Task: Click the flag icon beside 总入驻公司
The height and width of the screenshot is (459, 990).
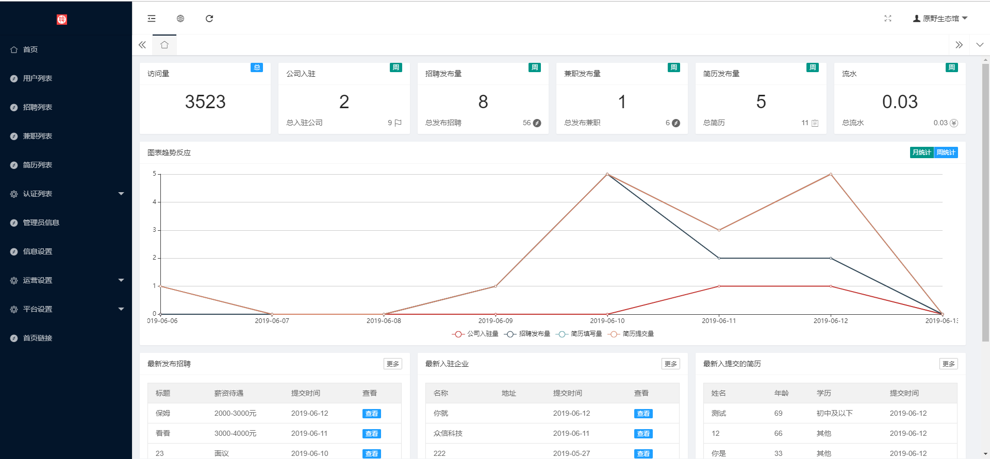Action: 398,123
